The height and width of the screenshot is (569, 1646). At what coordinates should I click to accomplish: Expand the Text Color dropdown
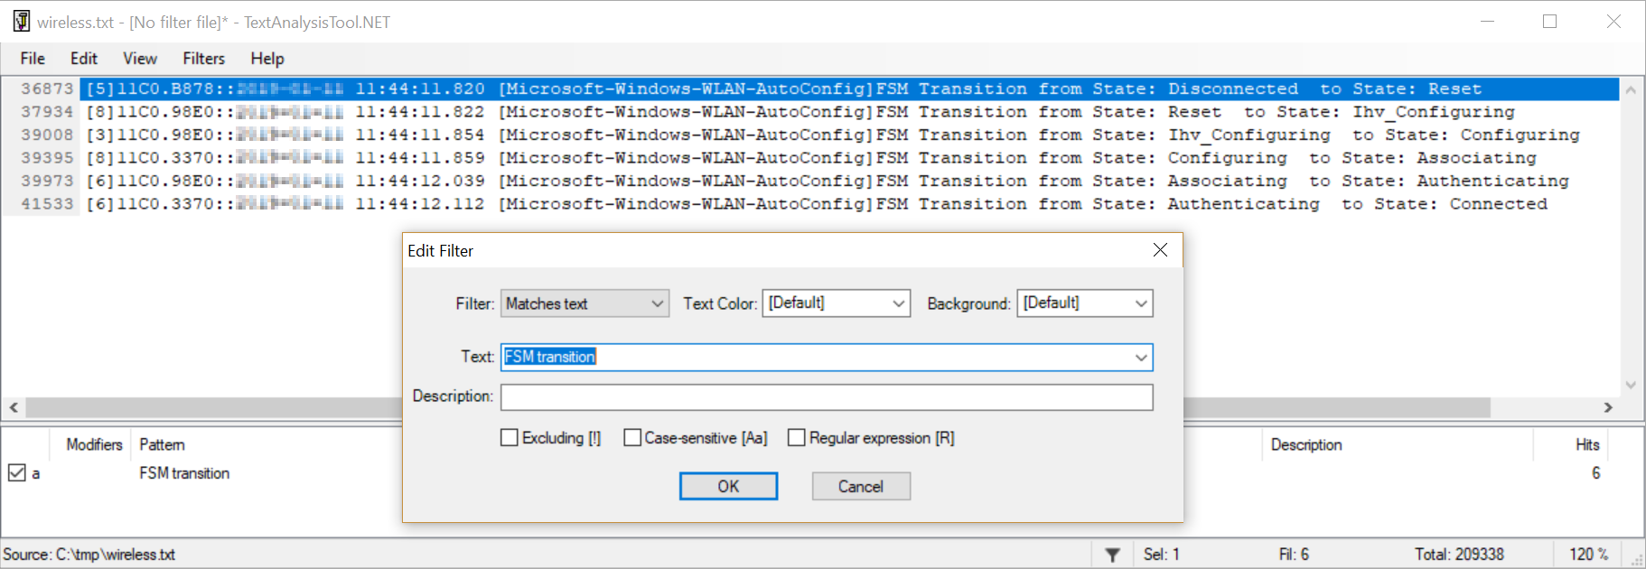click(837, 303)
